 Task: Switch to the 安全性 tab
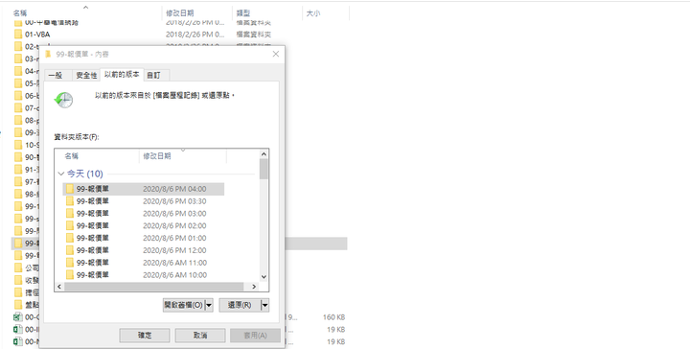pos(86,76)
